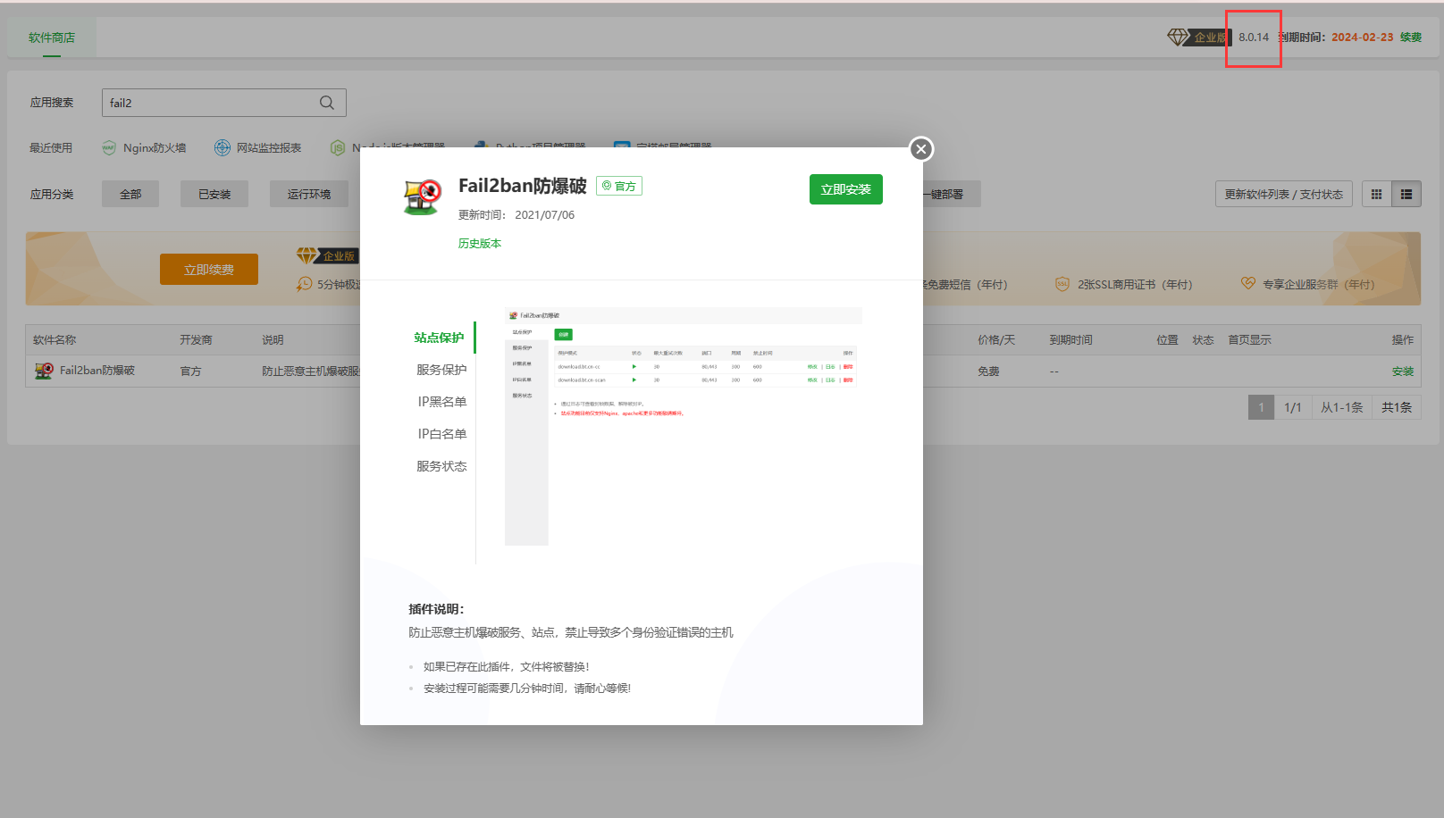Click the green 立即安装 install button
The image size is (1444, 818).
(x=846, y=189)
